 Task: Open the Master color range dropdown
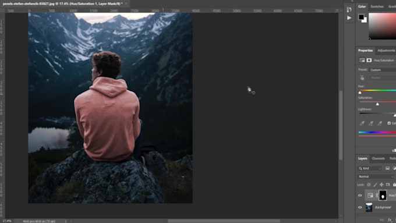[383, 78]
